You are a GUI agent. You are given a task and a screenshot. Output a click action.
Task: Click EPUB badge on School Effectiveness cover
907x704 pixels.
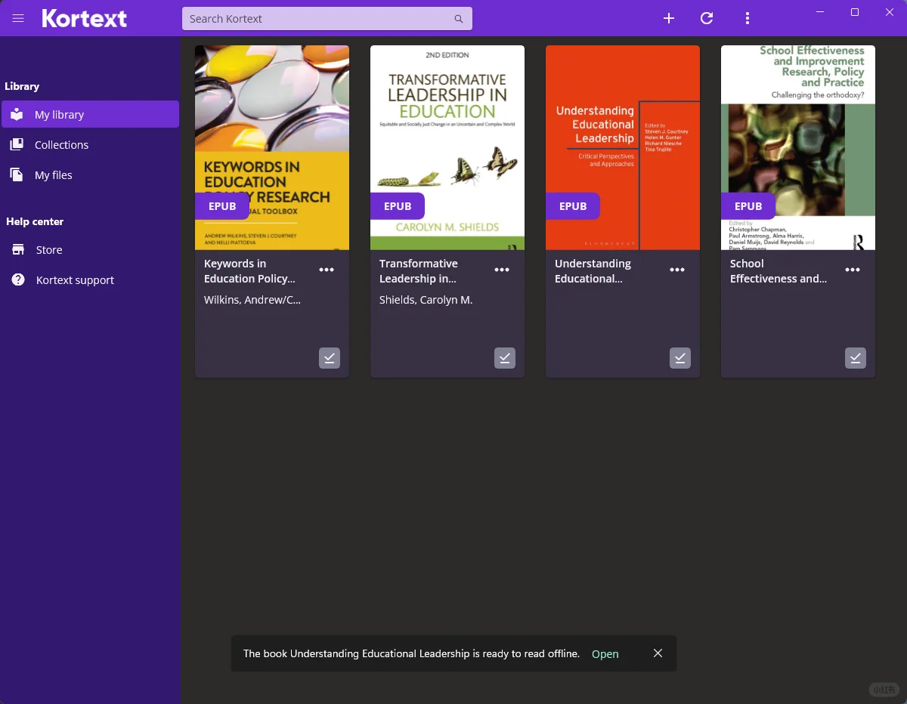[748, 206]
